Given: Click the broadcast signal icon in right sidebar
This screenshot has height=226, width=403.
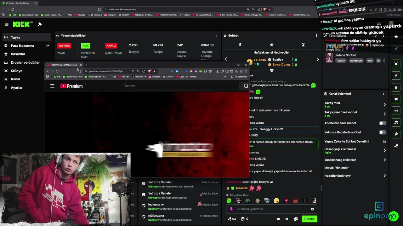Looking at the screenshot, I should pos(396,110).
